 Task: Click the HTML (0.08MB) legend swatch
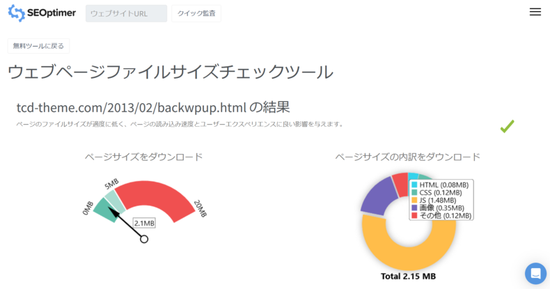[414, 185]
